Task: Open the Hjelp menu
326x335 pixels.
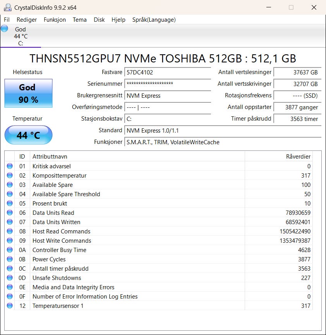Action: click(x=118, y=20)
